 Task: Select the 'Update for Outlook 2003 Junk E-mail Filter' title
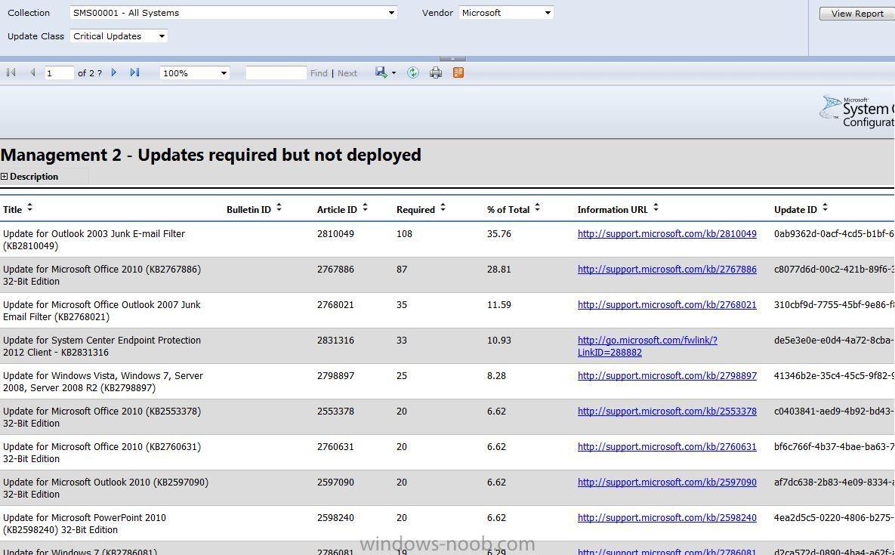[x=94, y=239]
